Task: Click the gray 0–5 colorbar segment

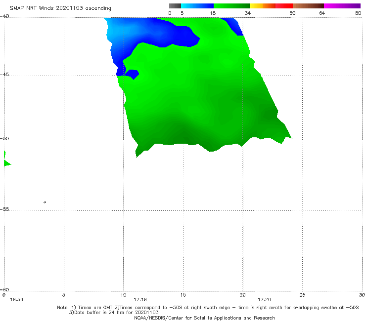Action: (x=175, y=6)
